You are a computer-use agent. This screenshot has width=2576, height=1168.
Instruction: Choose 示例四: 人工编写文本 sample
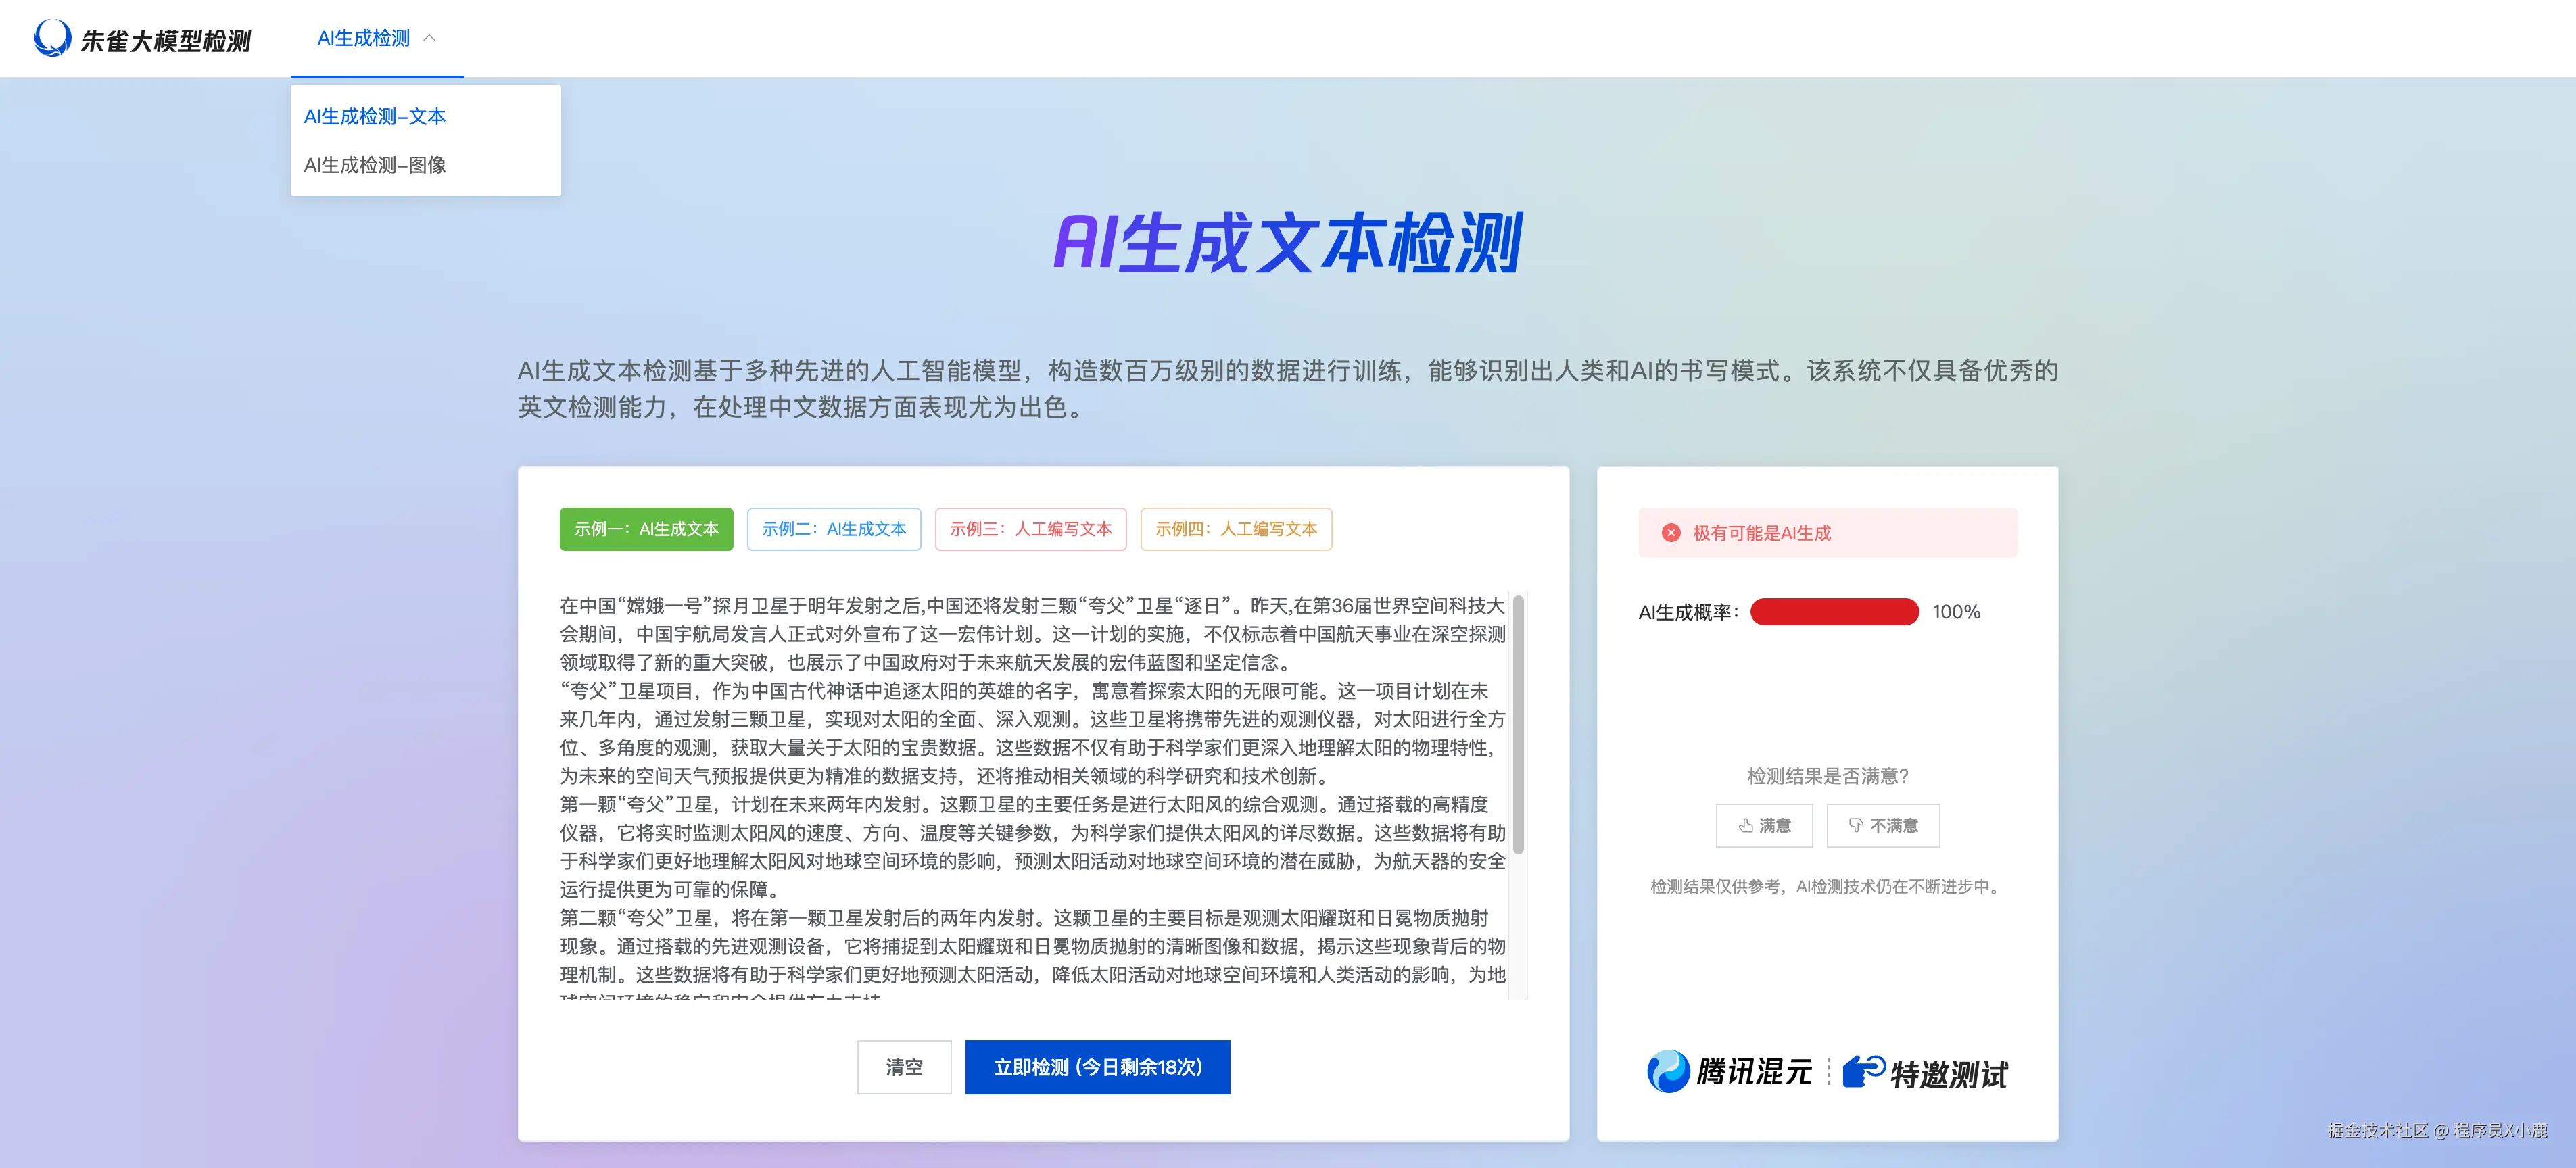1236,529
